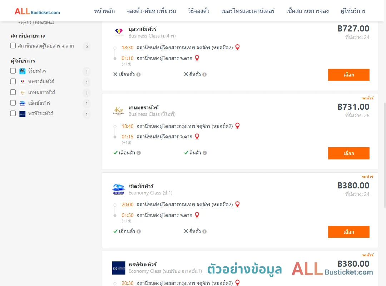Viewport: 386px width, 286px height.
Task: Show คืนตั๋ว info icon for เชิดชัยทัวร์
Action: pos(204,231)
